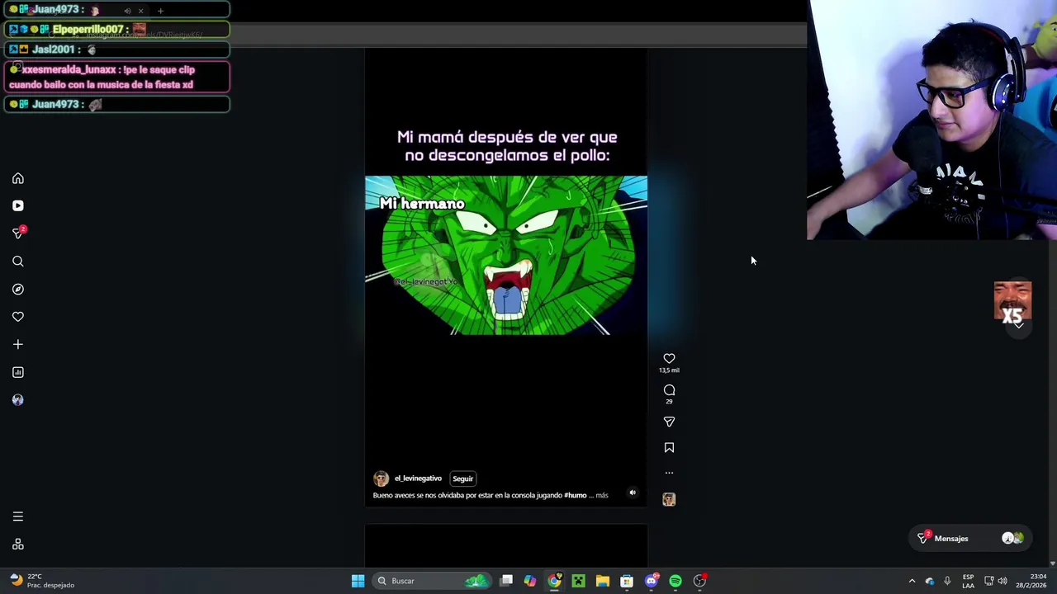Click Elpeperrillo007 chat message
Viewport: 1057px width, 594px height.
click(x=116, y=30)
